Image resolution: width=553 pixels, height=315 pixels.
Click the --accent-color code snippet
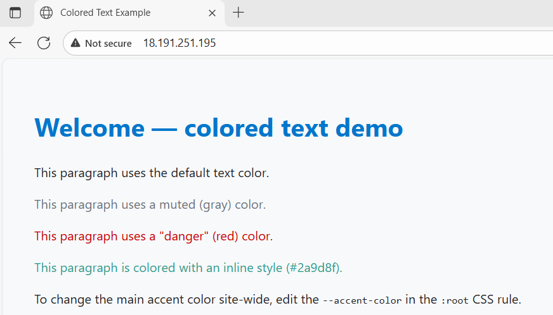point(362,300)
